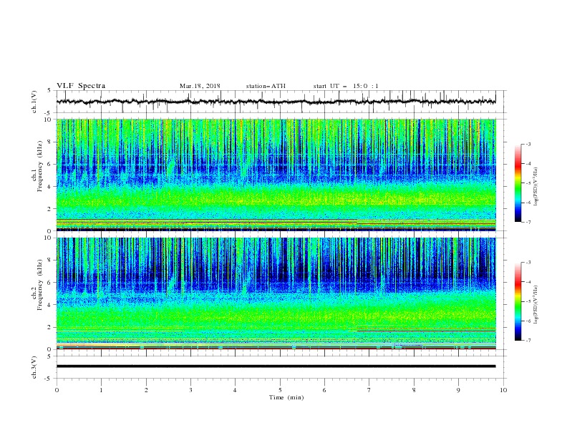
Task: Click the log(PSD) label beside ch.1 color bar
Action: (x=535, y=187)
